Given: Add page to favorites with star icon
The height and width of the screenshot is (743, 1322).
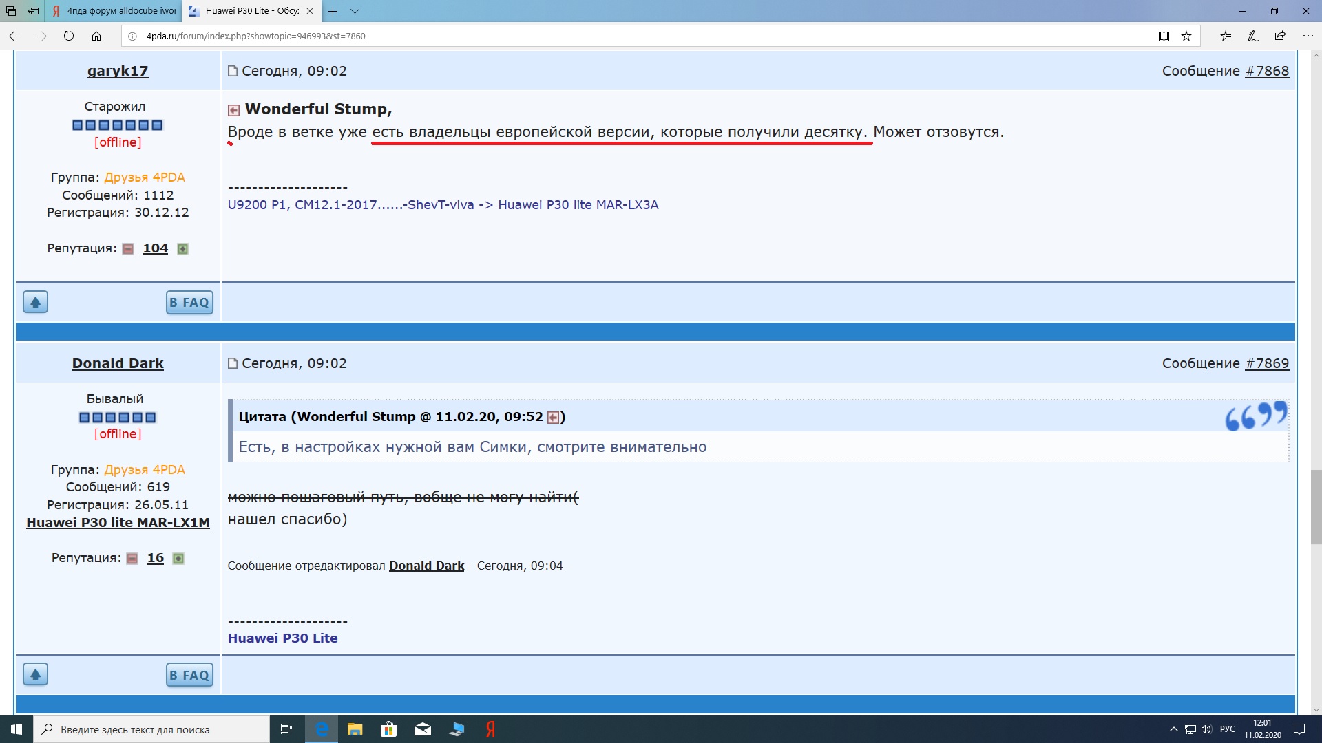Looking at the screenshot, I should [1186, 36].
